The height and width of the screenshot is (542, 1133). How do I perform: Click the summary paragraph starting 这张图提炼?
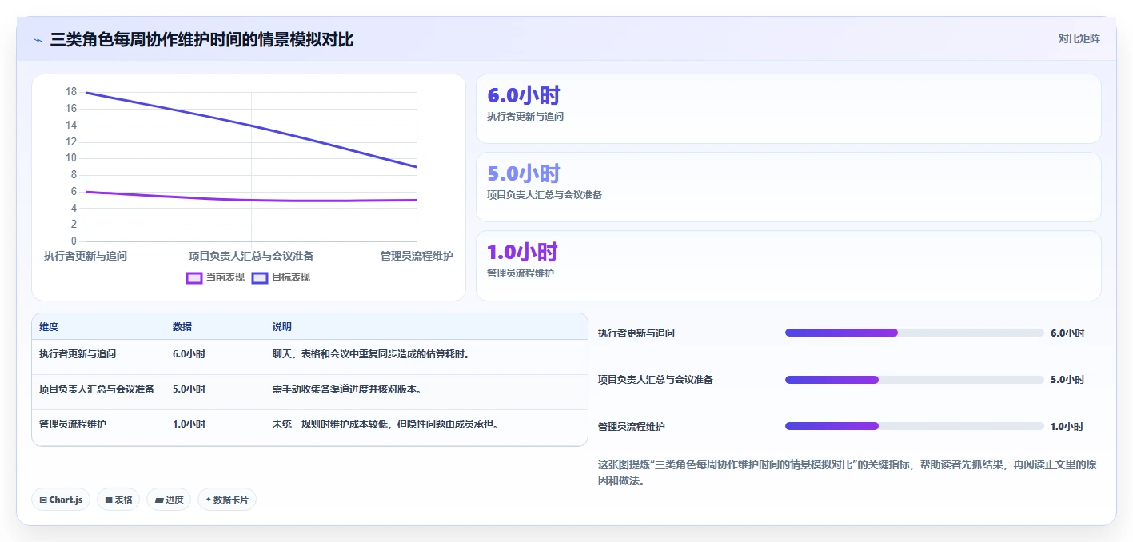(848, 473)
